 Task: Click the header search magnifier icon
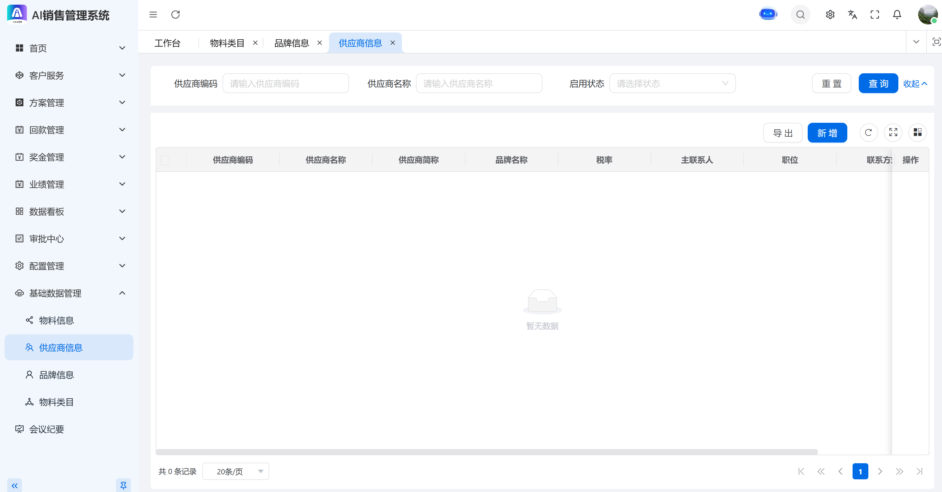click(801, 15)
